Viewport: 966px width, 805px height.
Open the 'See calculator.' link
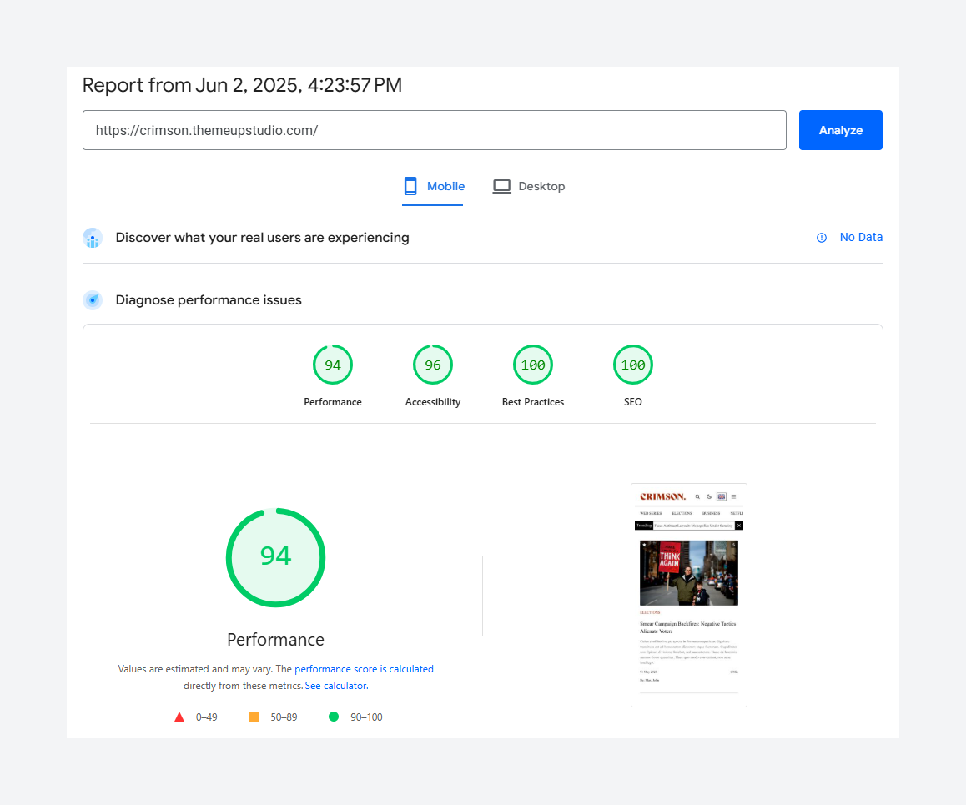pos(336,686)
